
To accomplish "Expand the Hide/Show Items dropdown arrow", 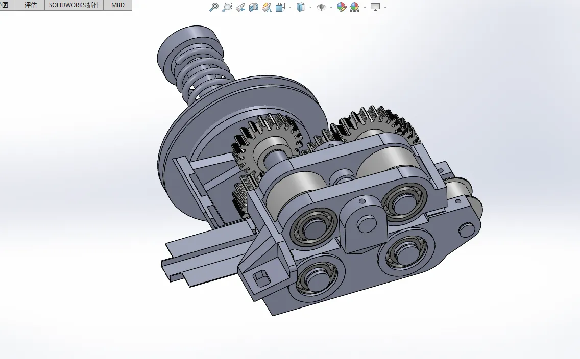I will tap(331, 7).
